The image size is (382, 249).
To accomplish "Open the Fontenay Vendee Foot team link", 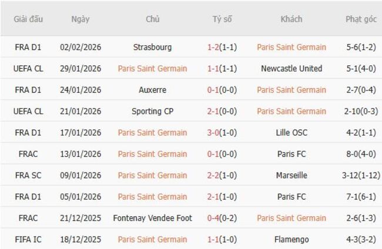I will (152, 218).
